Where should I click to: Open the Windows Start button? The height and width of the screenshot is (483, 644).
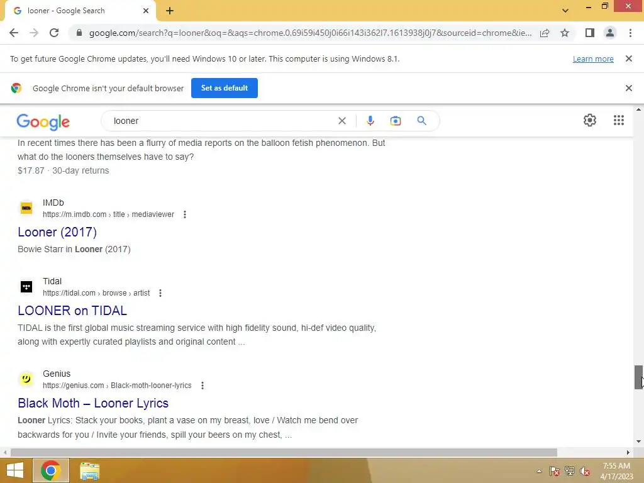pyautogui.click(x=15, y=470)
